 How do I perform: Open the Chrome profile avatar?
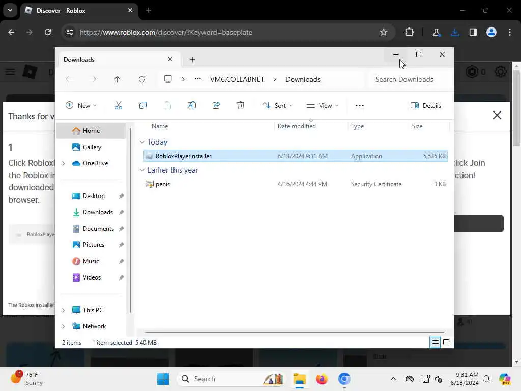point(491,32)
